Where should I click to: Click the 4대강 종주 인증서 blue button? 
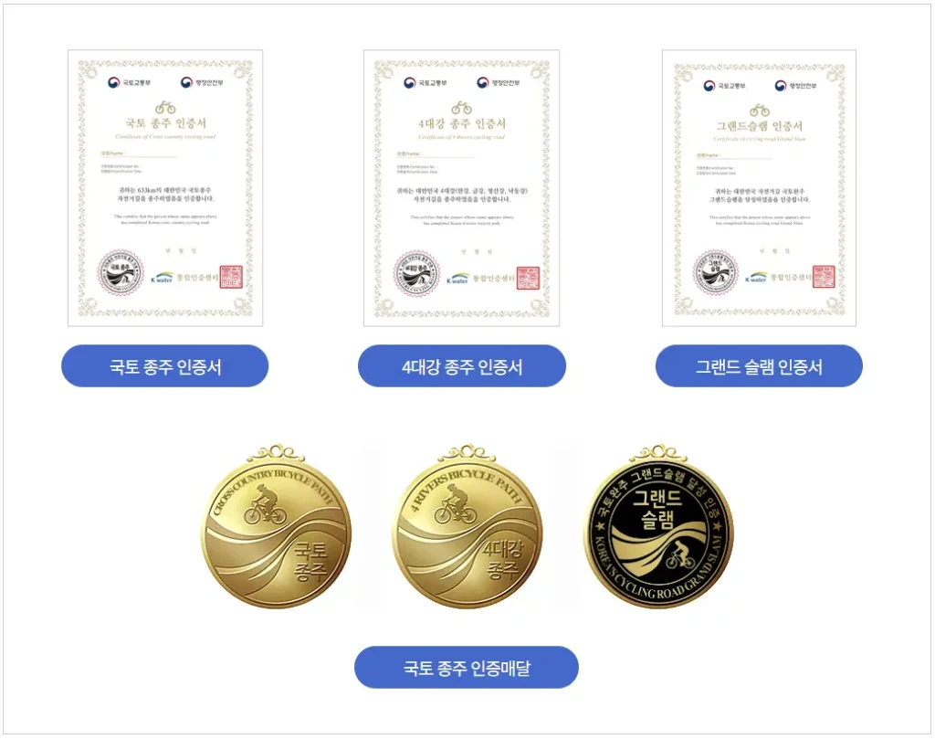pyautogui.click(x=461, y=365)
